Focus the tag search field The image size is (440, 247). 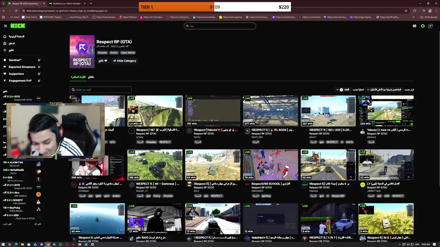[x=101, y=90]
